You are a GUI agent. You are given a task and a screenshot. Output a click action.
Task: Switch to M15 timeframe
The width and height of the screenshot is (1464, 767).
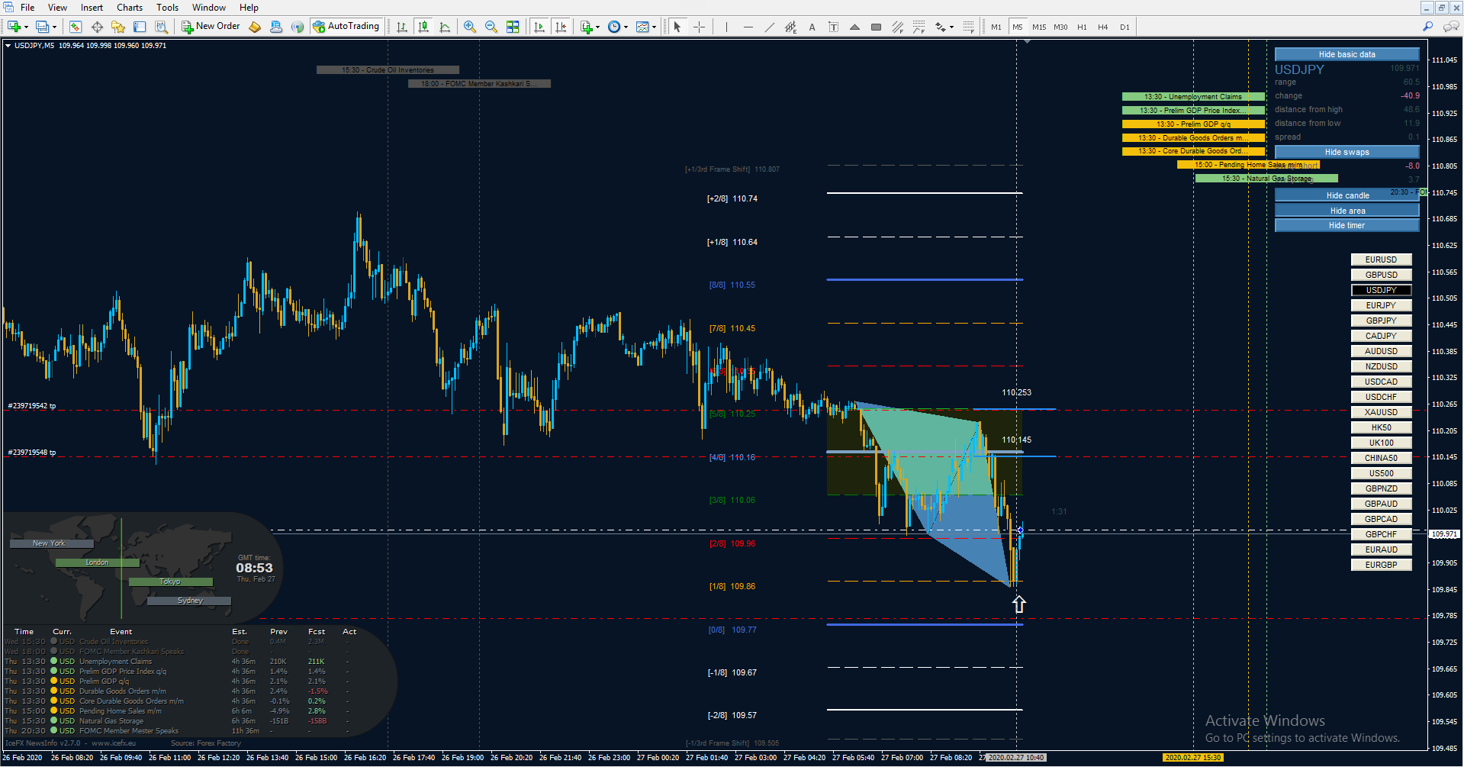pos(1039,27)
